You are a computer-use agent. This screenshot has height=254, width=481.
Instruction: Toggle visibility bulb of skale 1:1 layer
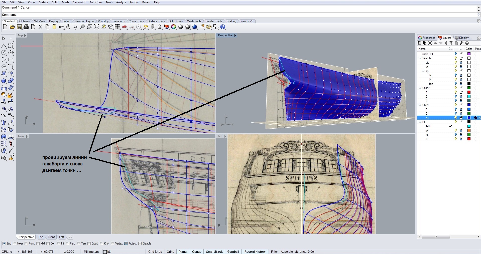pos(456,54)
